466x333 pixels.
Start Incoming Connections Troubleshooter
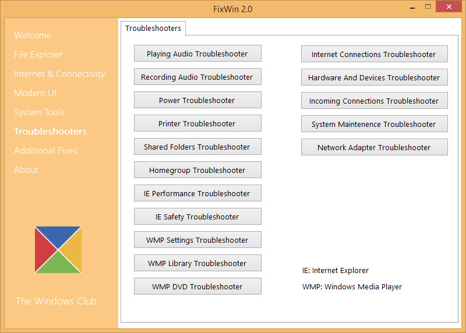375,100
